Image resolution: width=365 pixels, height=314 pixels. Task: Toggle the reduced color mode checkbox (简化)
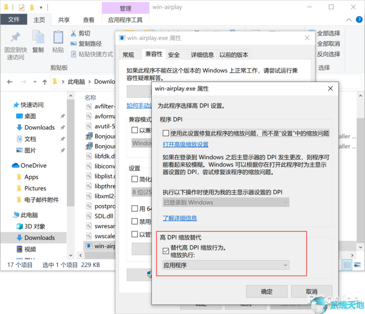pos(135,179)
